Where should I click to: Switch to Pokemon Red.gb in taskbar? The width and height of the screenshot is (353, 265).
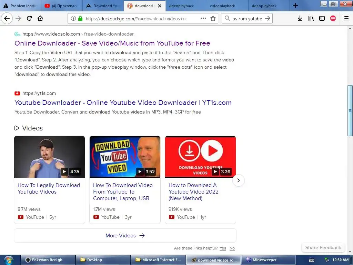(x=48, y=260)
